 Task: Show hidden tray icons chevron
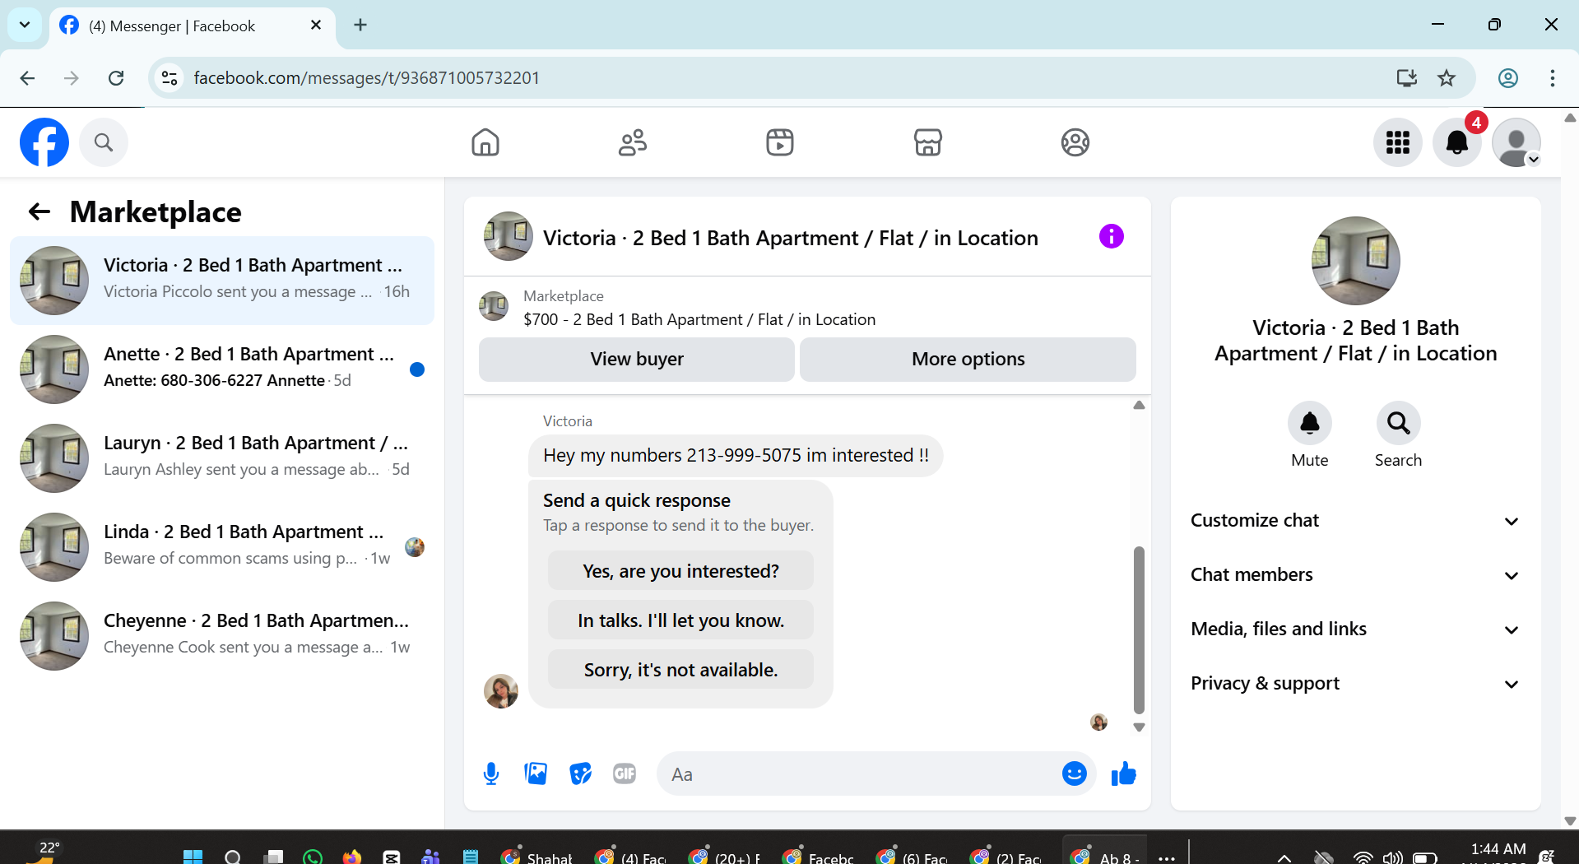pyautogui.click(x=1284, y=857)
